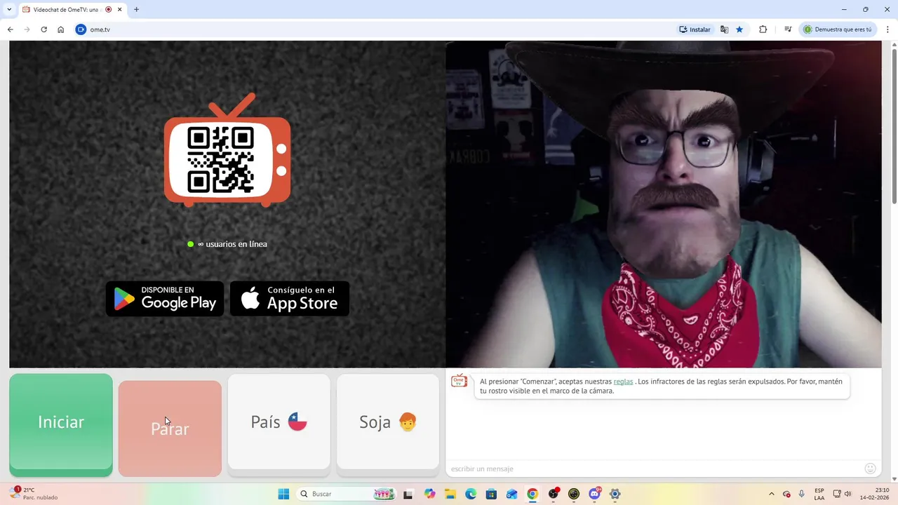The height and width of the screenshot is (505, 898).
Task: Launch Copilot from the taskbar
Action: [429, 494]
